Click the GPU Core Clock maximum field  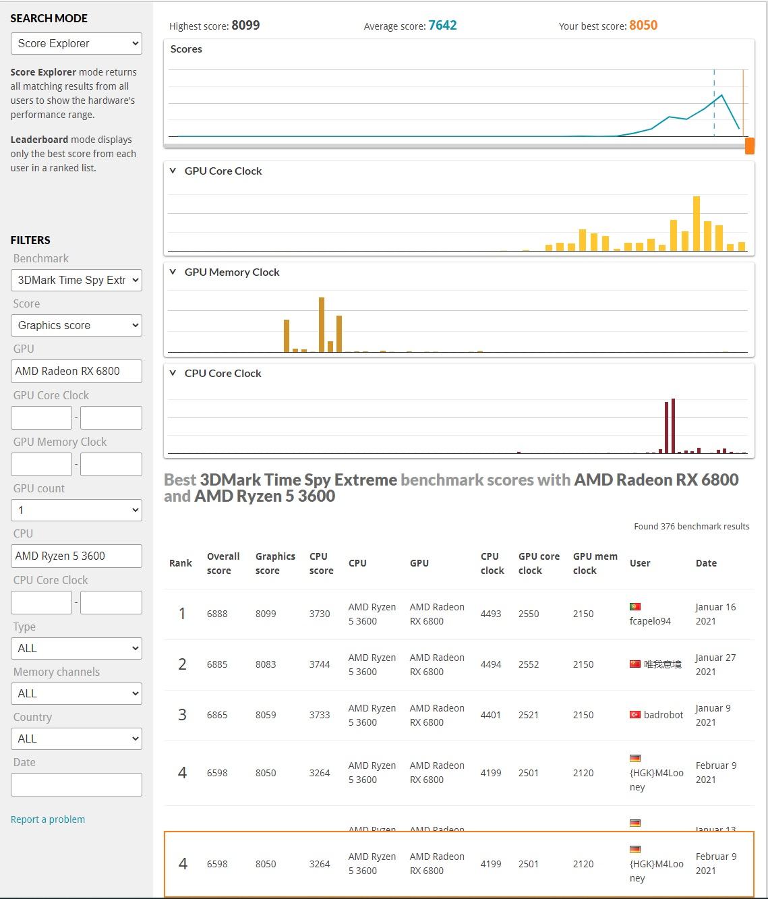click(x=111, y=417)
